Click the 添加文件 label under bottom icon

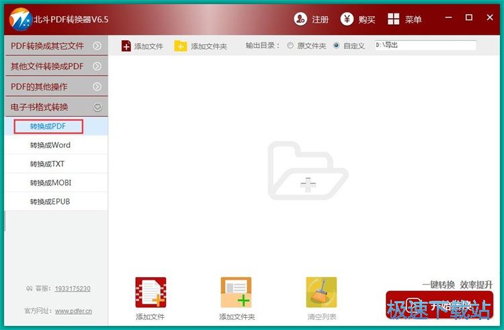point(150,317)
